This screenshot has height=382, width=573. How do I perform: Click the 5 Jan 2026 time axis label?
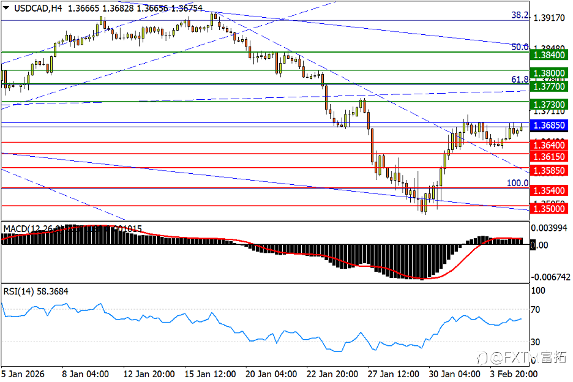23,374
